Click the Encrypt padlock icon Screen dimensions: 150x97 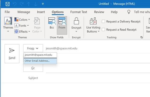(x=76, y=21)
